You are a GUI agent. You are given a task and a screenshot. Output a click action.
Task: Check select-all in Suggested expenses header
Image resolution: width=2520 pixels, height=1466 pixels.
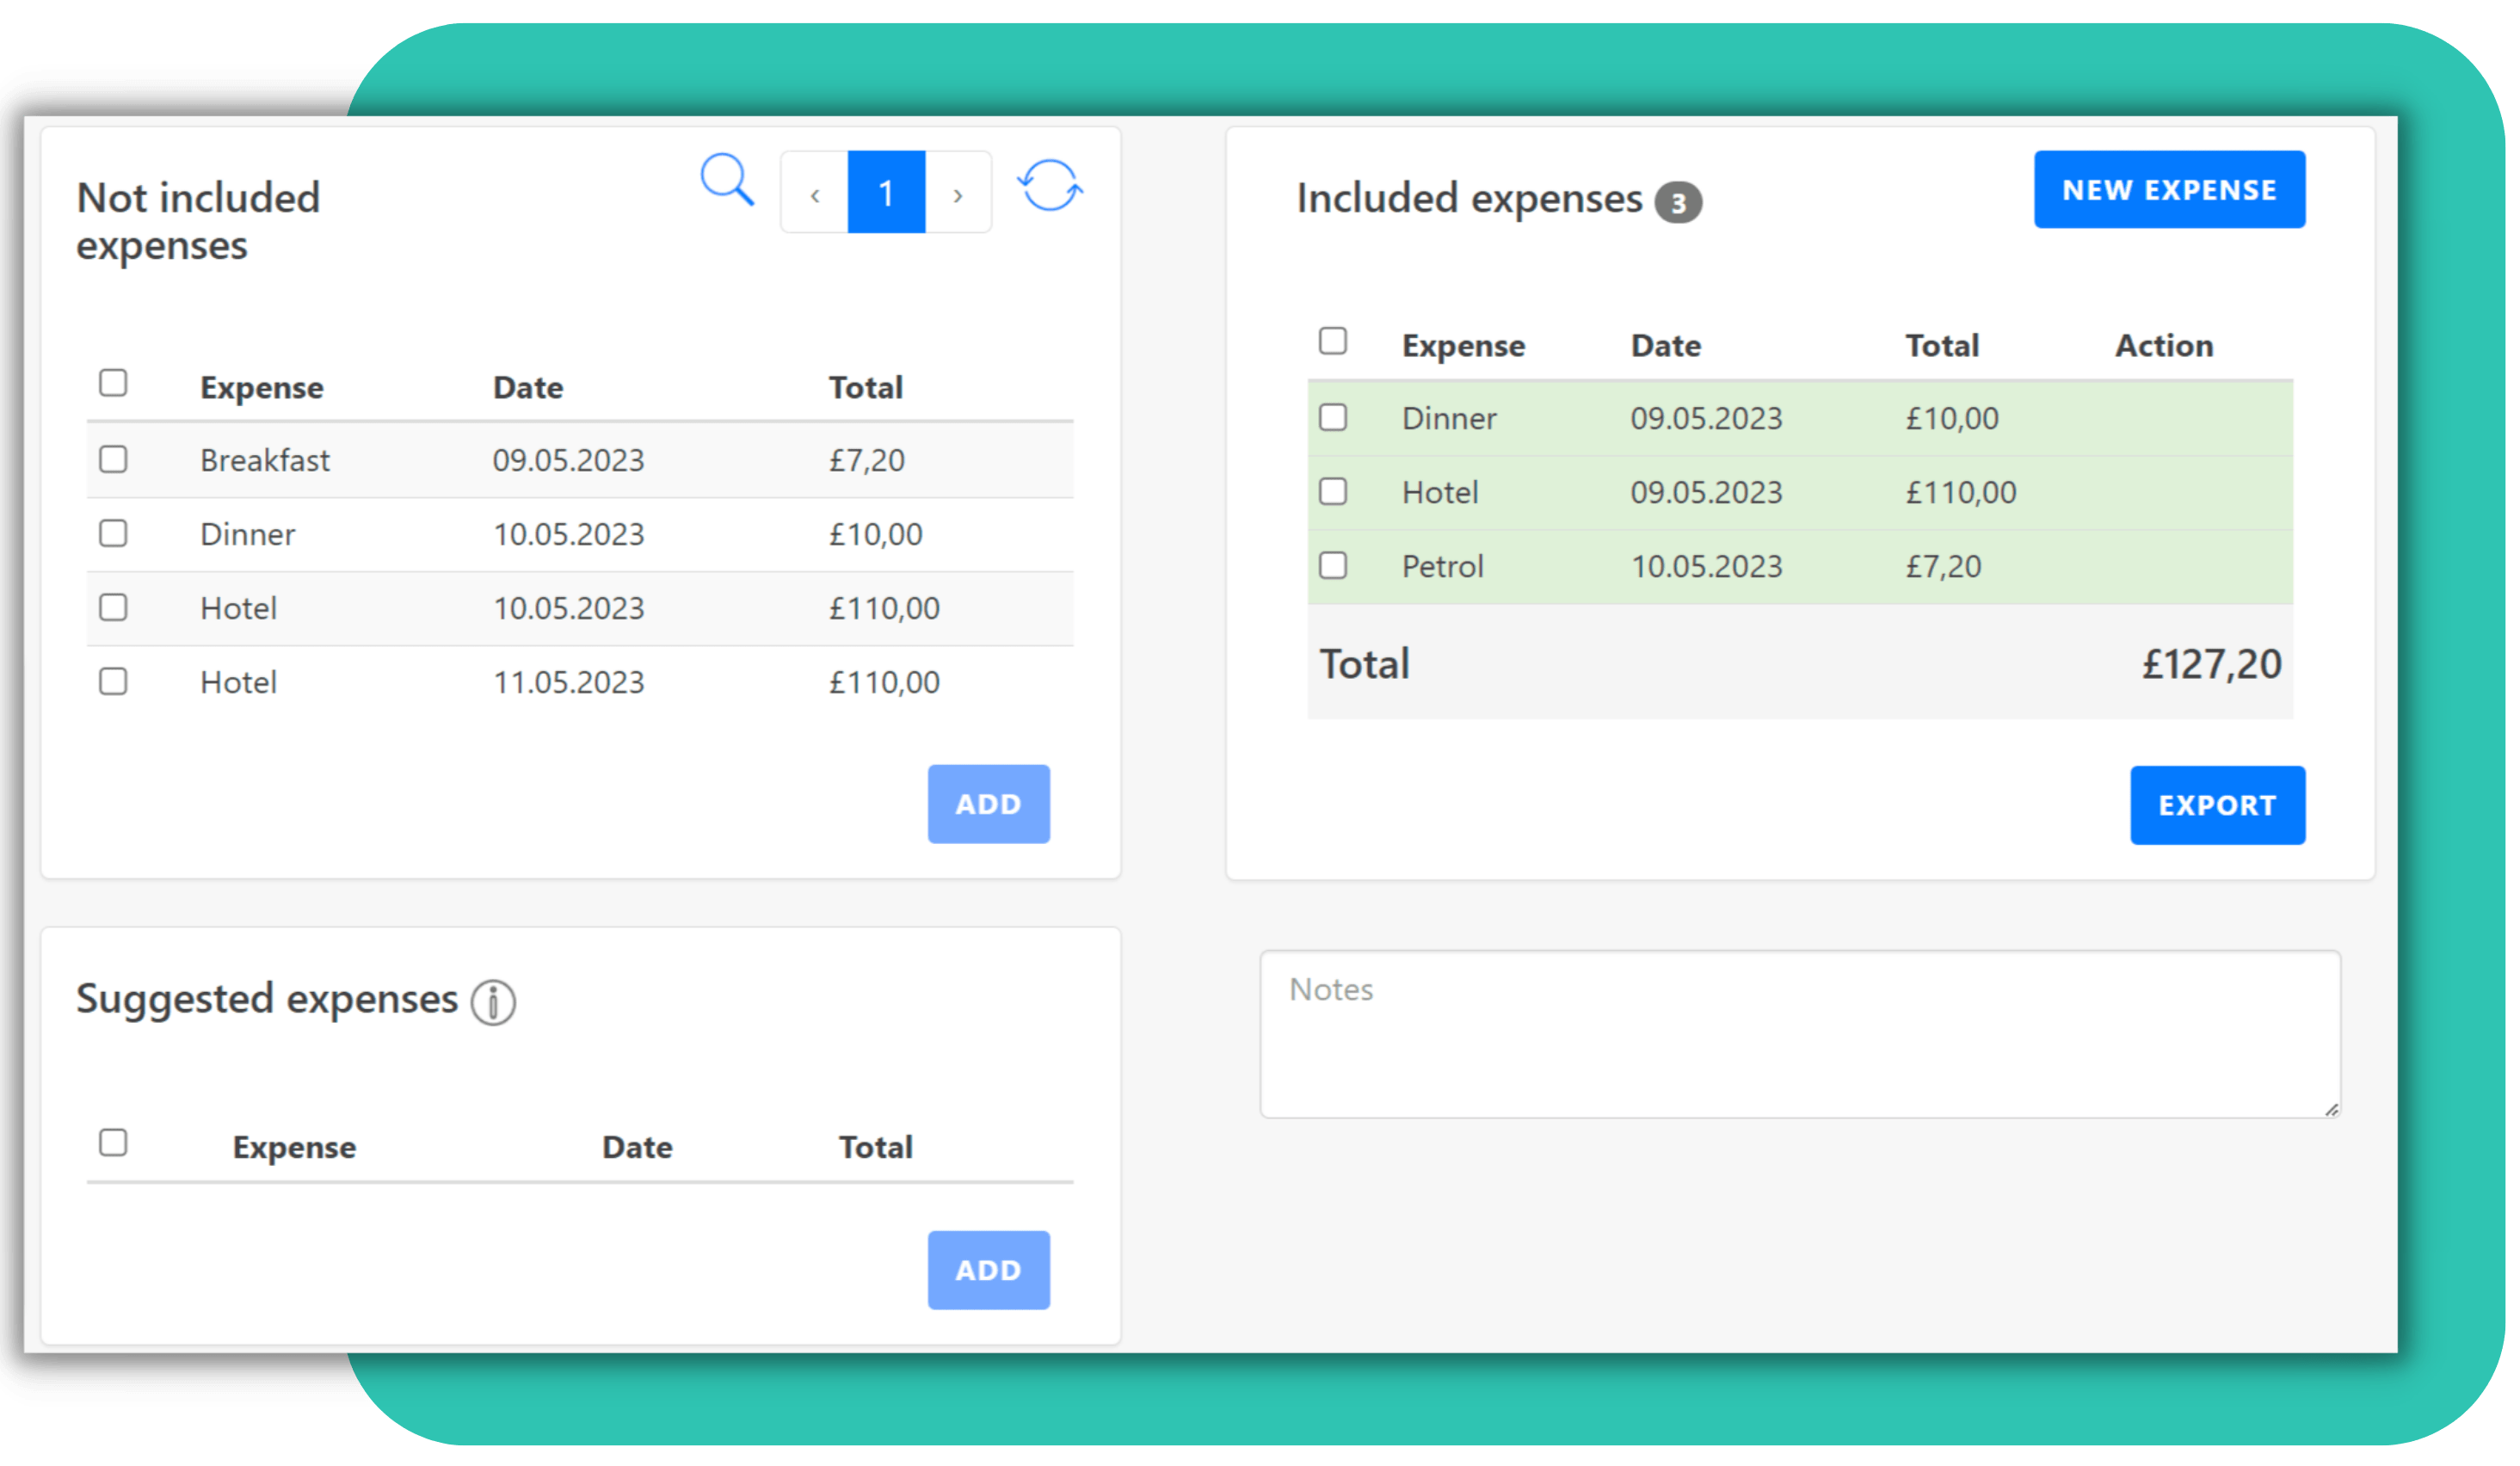(x=114, y=1142)
